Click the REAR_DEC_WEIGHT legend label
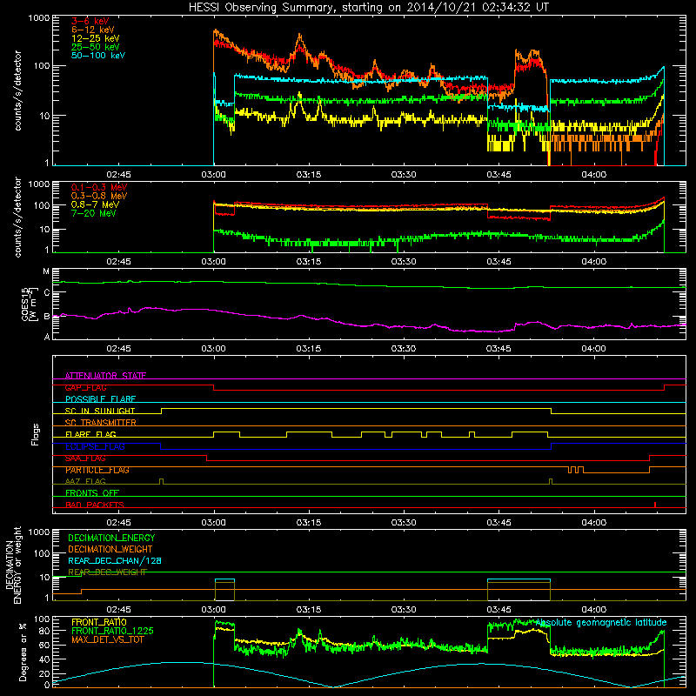The width and height of the screenshot is (696, 696). point(107,572)
